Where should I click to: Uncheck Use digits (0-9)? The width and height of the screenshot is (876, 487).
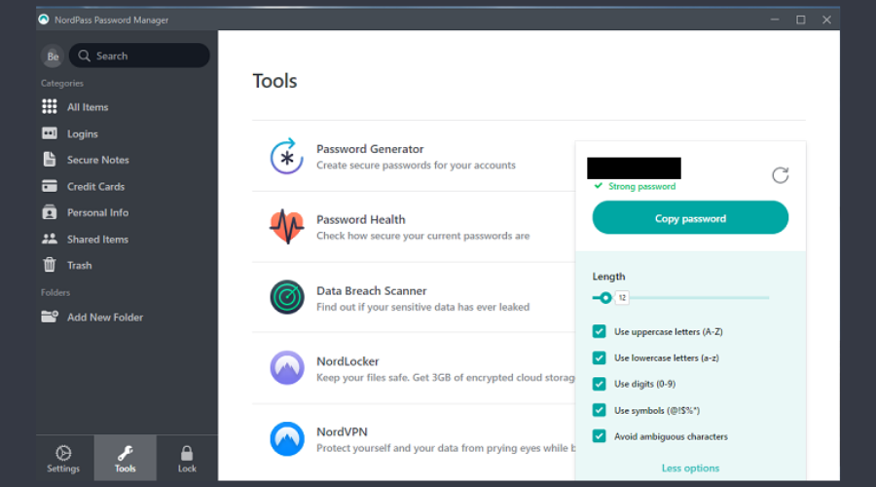[599, 384]
